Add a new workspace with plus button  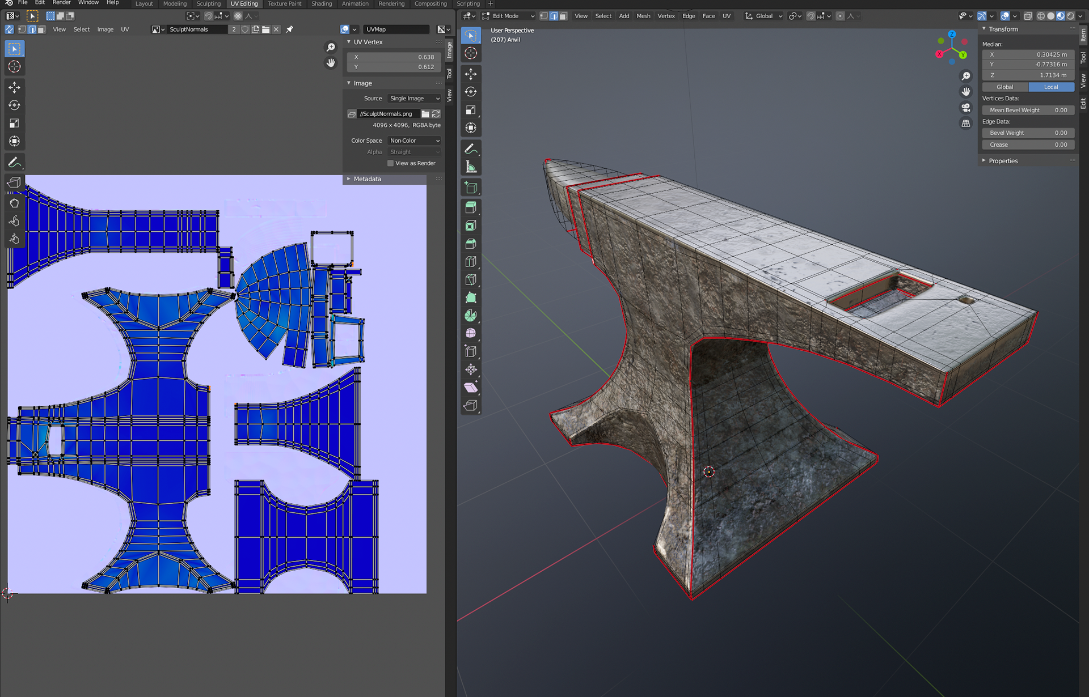(491, 3)
